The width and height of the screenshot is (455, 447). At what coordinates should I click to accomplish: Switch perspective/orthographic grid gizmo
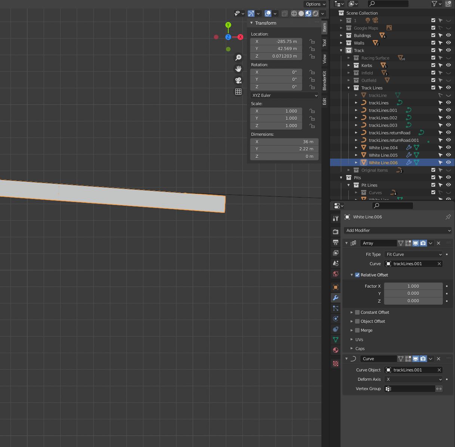(x=238, y=92)
